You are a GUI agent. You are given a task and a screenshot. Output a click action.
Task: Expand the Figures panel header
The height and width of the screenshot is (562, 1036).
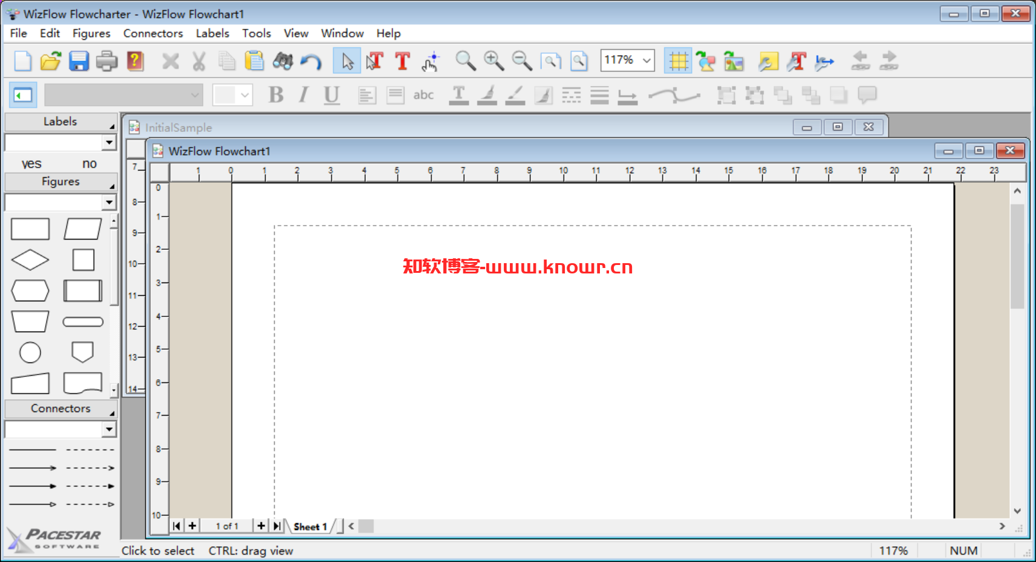[x=60, y=181]
